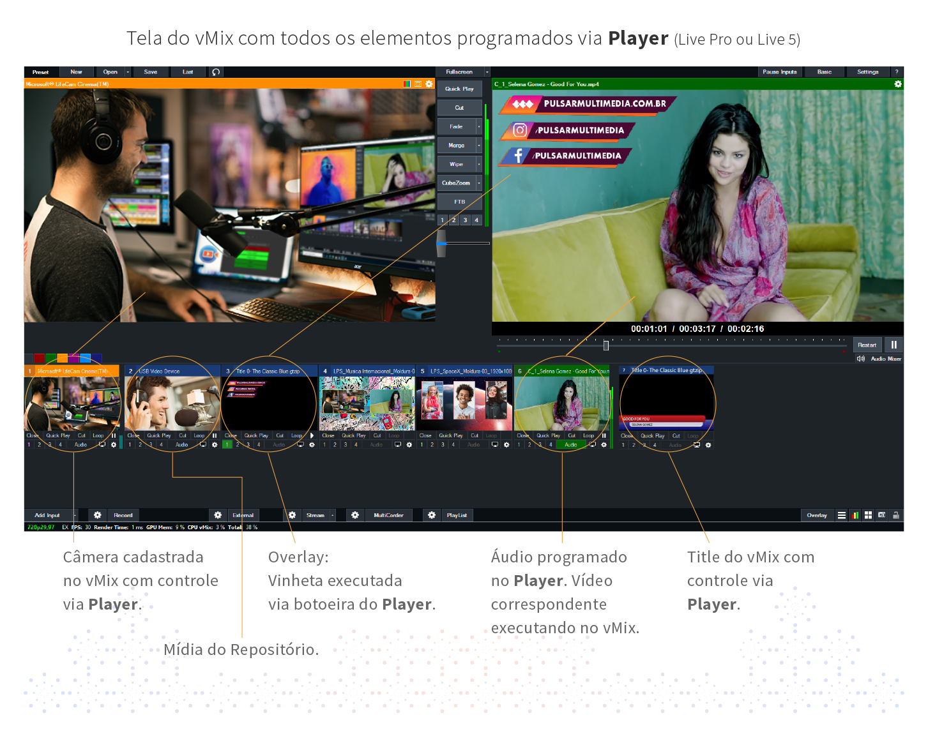Open PlayList settings gear icon

pyautogui.click(x=432, y=515)
